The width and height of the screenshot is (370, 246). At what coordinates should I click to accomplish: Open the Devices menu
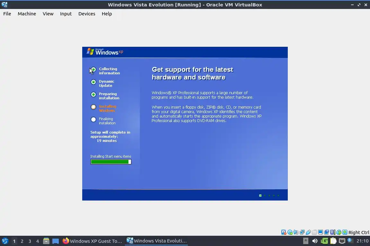pyautogui.click(x=87, y=14)
